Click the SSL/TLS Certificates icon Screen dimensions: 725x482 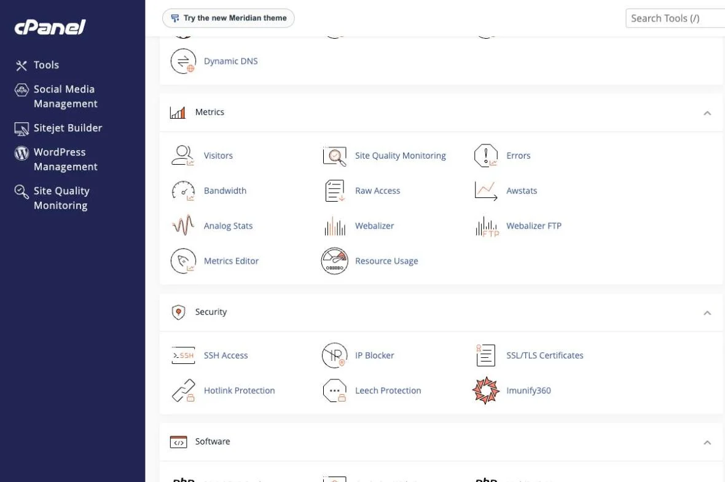point(485,355)
